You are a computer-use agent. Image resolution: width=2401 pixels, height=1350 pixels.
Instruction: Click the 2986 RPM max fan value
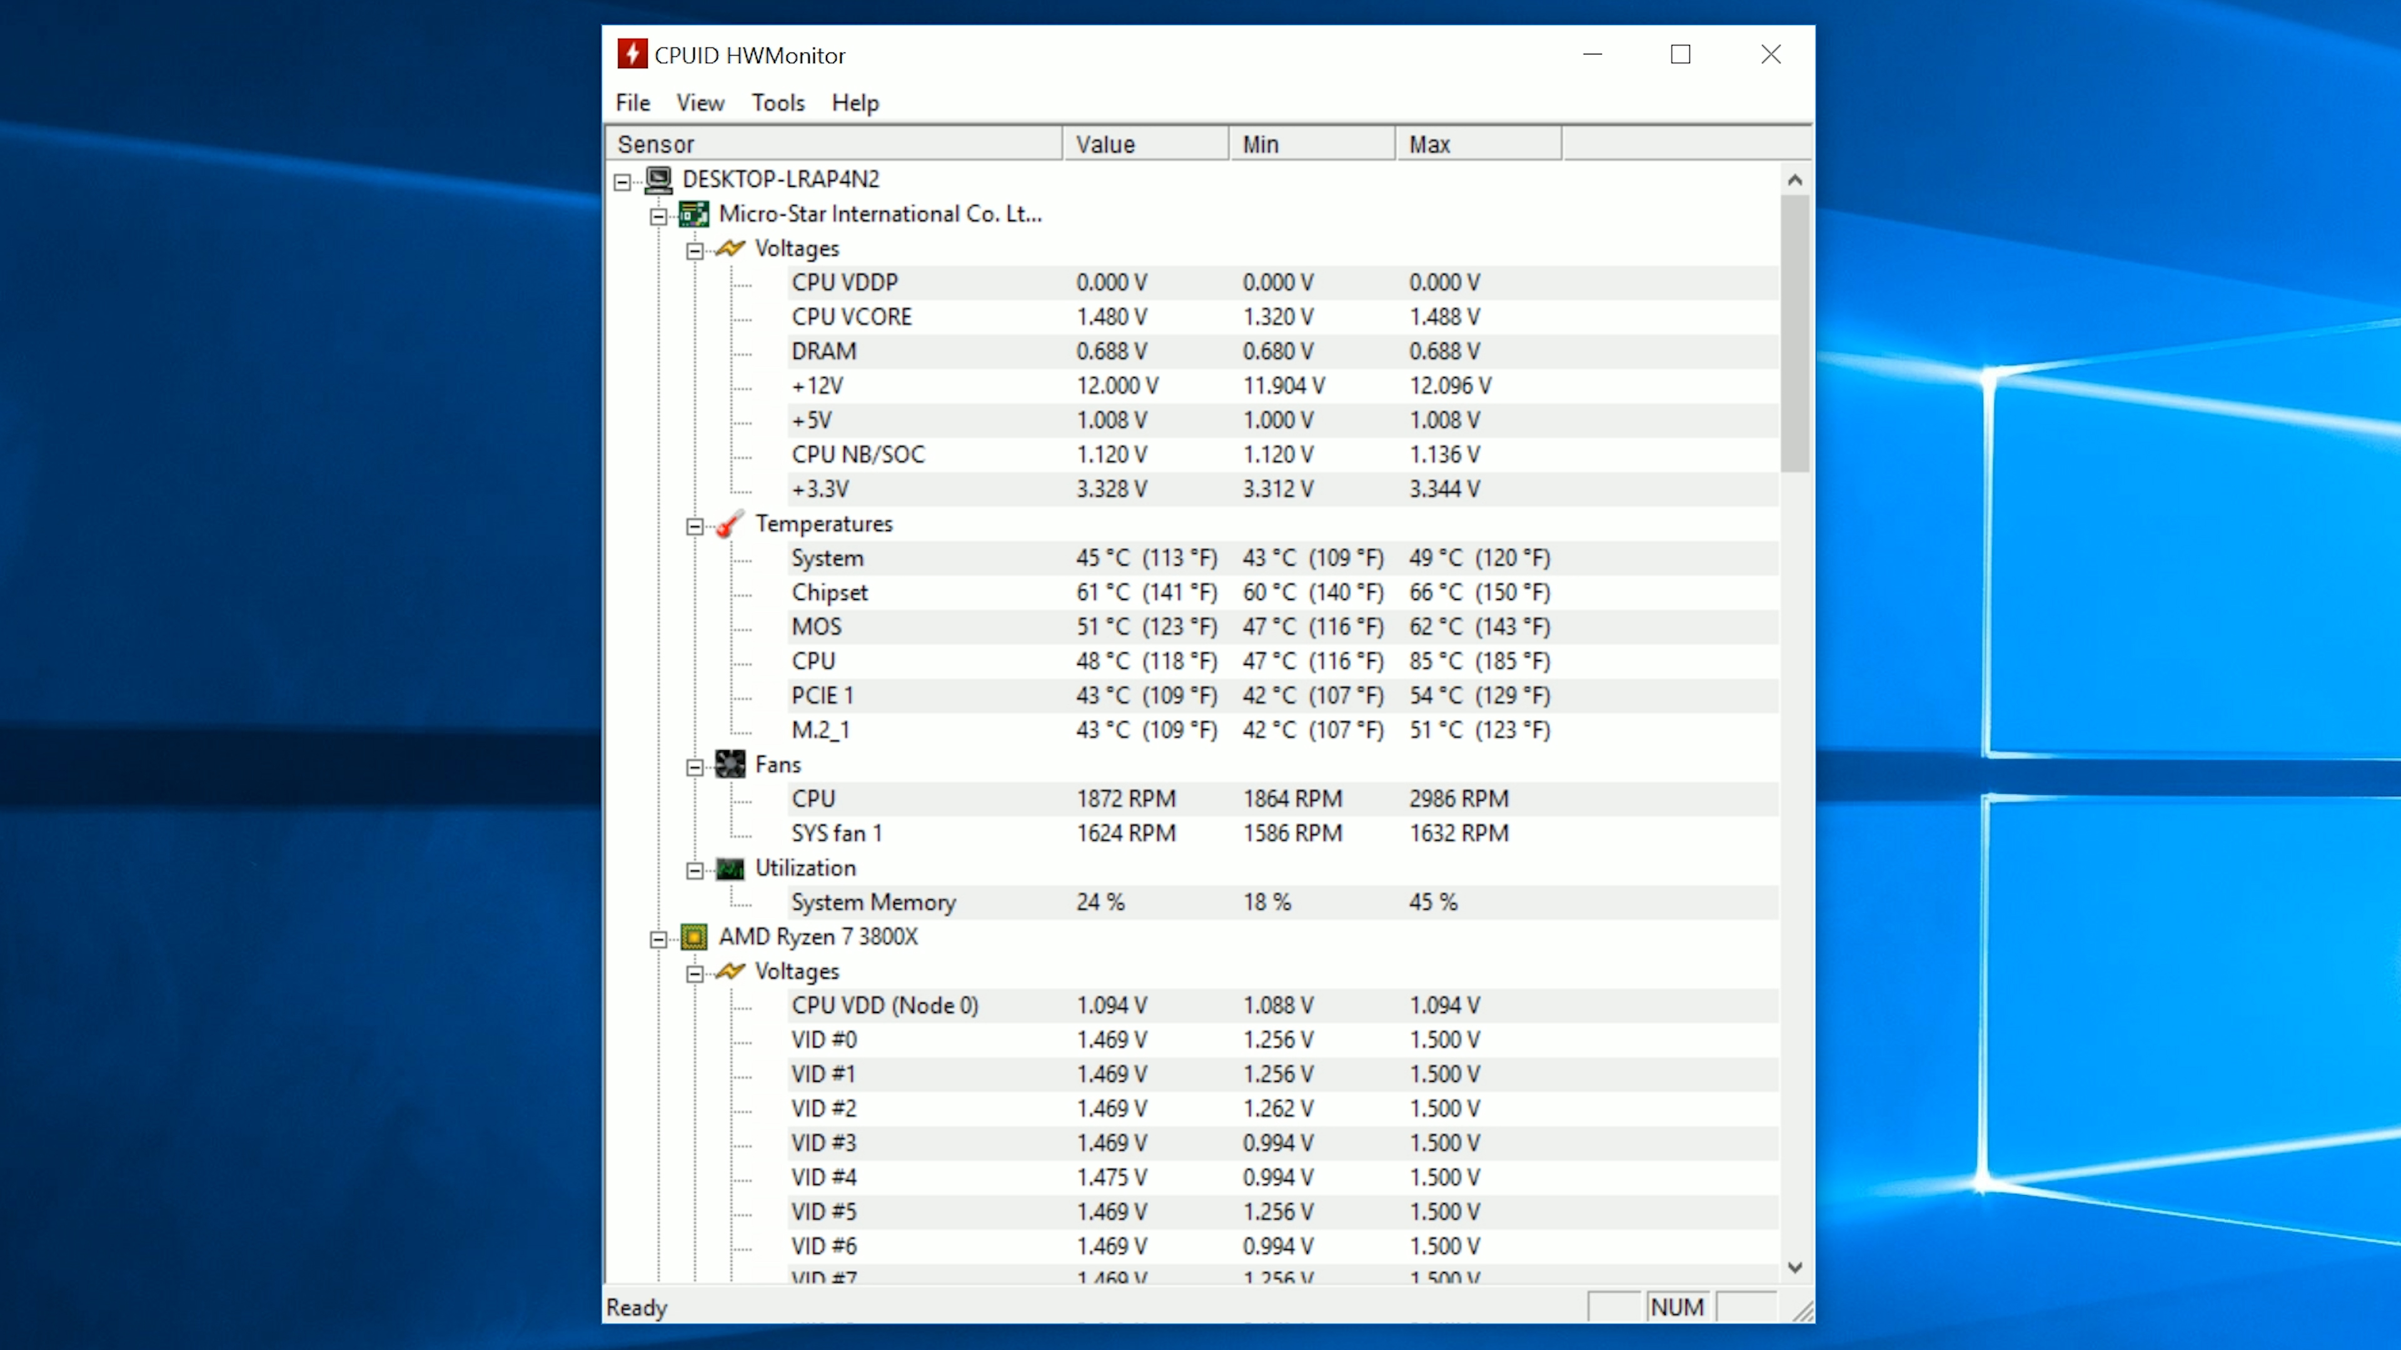point(1459,799)
